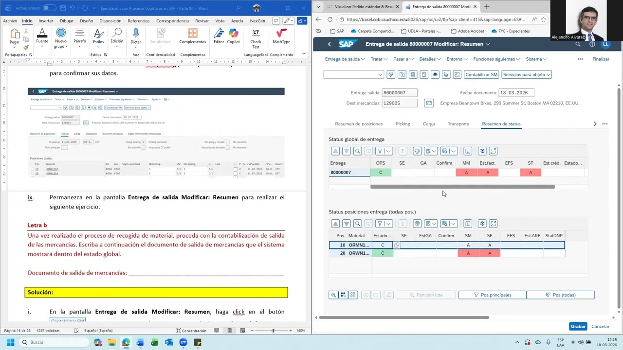
Task: Open the Insertar tab in Word
Action: (x=46, y=21)
